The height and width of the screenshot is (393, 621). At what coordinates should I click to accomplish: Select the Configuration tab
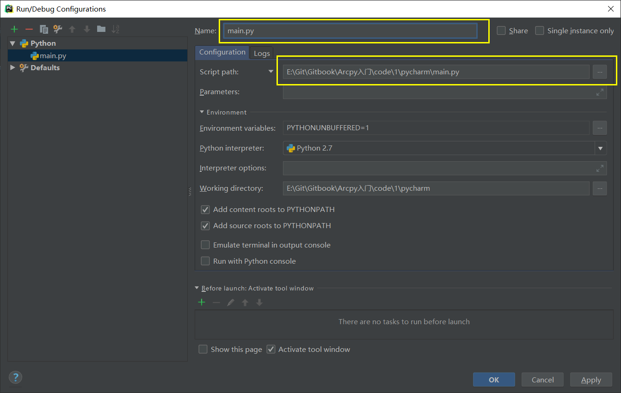222,52
